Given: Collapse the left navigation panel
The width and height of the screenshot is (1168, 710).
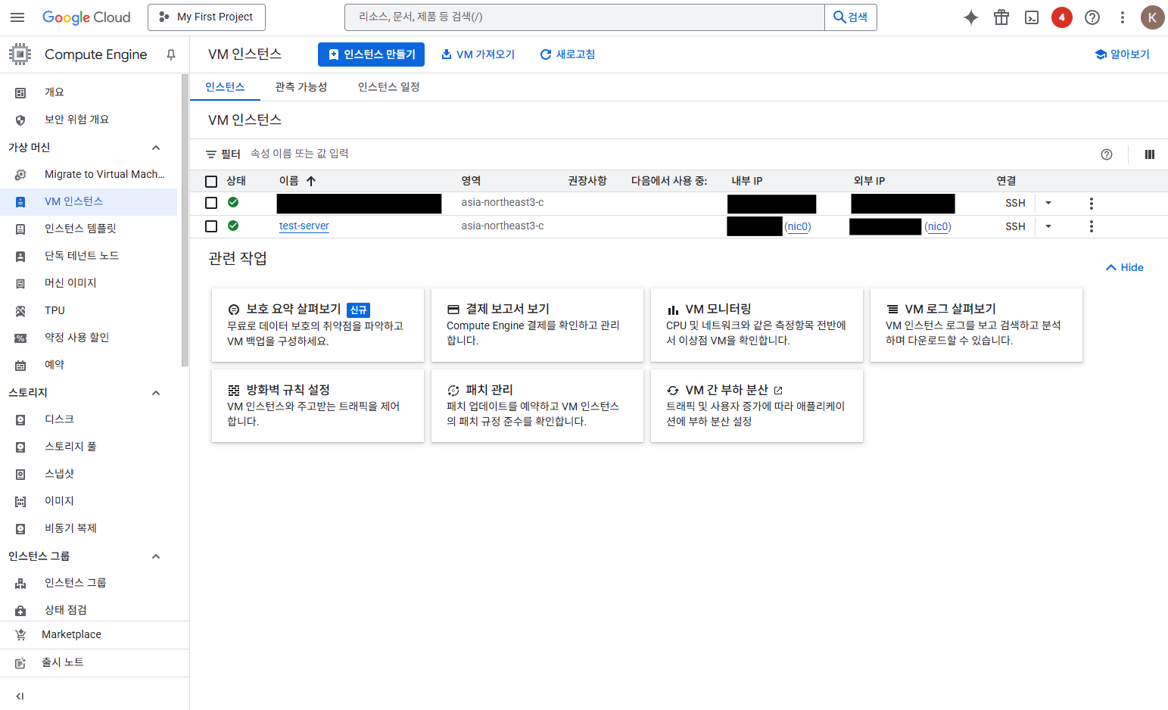Looking at the screenshot, I should pyautogui.click(x=20, y=696).
